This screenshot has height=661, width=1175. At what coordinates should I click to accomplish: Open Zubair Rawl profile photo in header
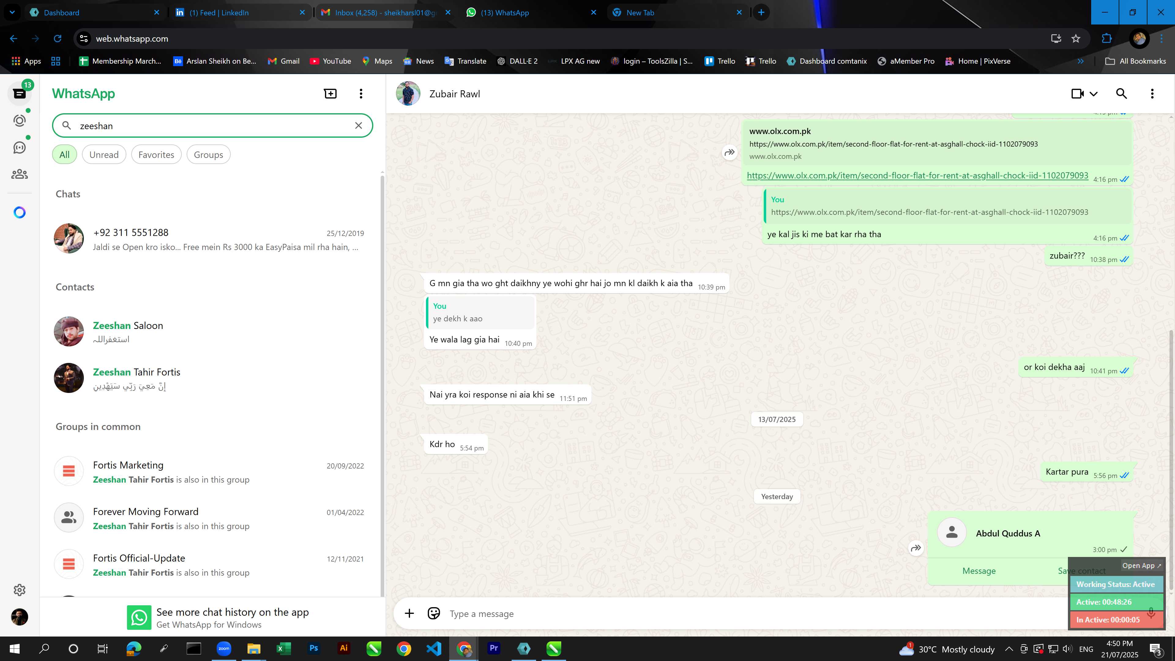(408, 94)
